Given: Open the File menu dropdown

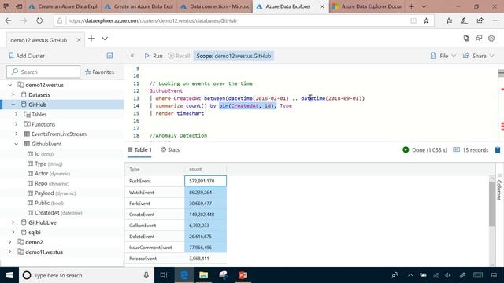Looking at the screenshot, I should click(x=443, y=56).
